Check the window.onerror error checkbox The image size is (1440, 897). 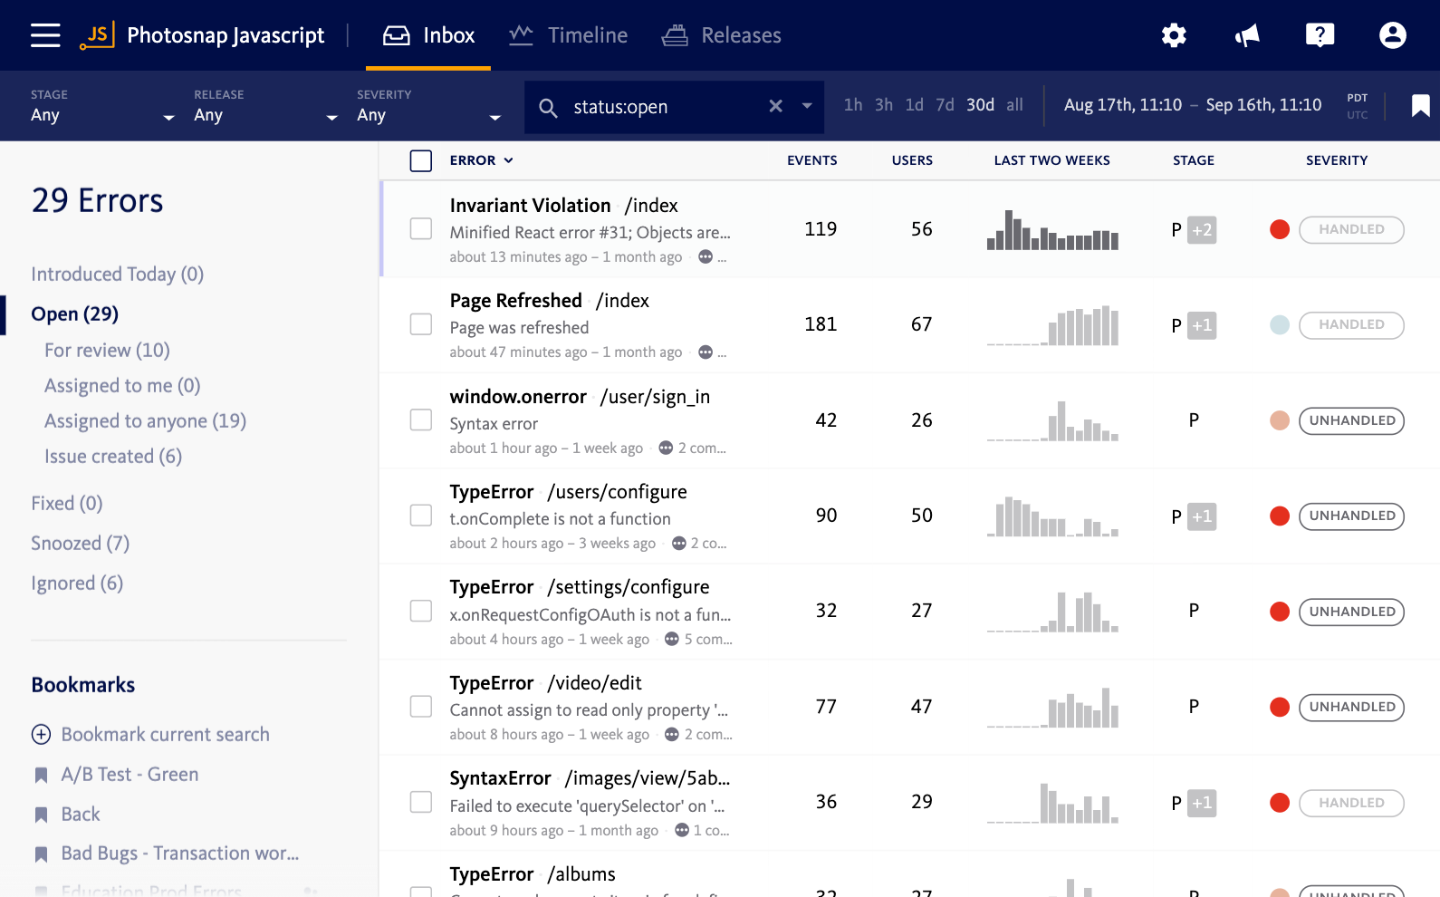pyautogui.click(x=421, y=420)
